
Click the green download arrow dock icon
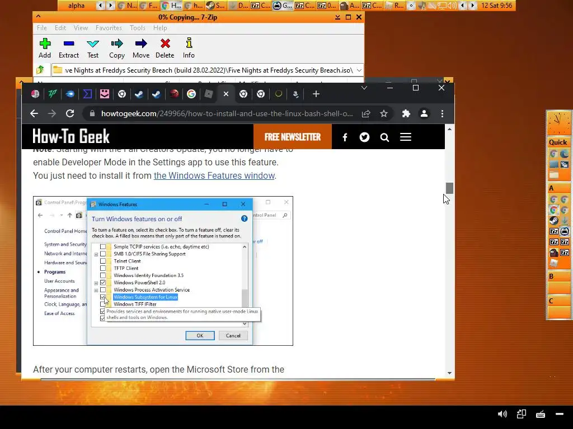click(564, 221)
